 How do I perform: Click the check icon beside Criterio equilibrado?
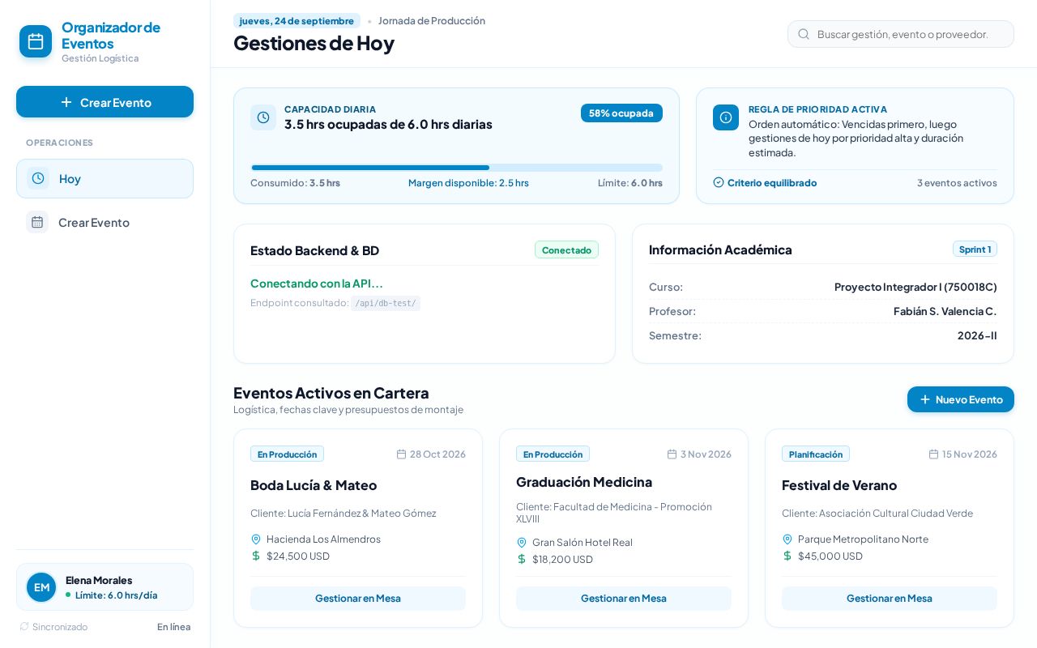click(x=719, y=182)
